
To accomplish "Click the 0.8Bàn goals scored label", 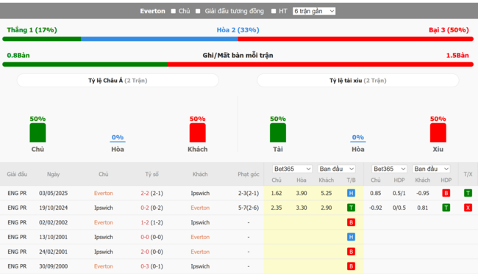I will coord(18,55).
